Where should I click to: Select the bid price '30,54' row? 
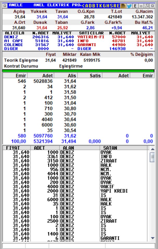78,130
